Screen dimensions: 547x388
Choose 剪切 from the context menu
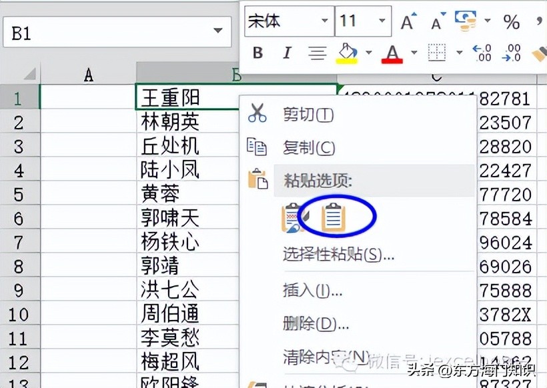click(307, 115)
